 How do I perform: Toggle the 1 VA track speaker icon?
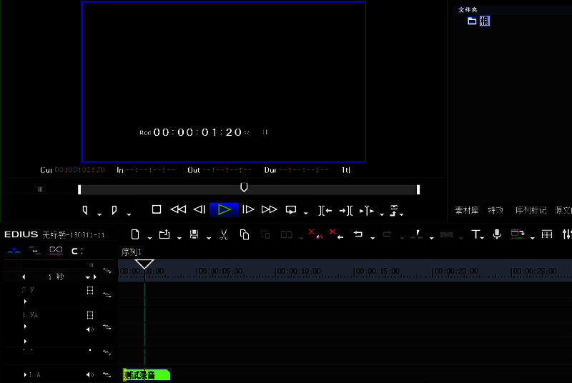pos(90,329)
